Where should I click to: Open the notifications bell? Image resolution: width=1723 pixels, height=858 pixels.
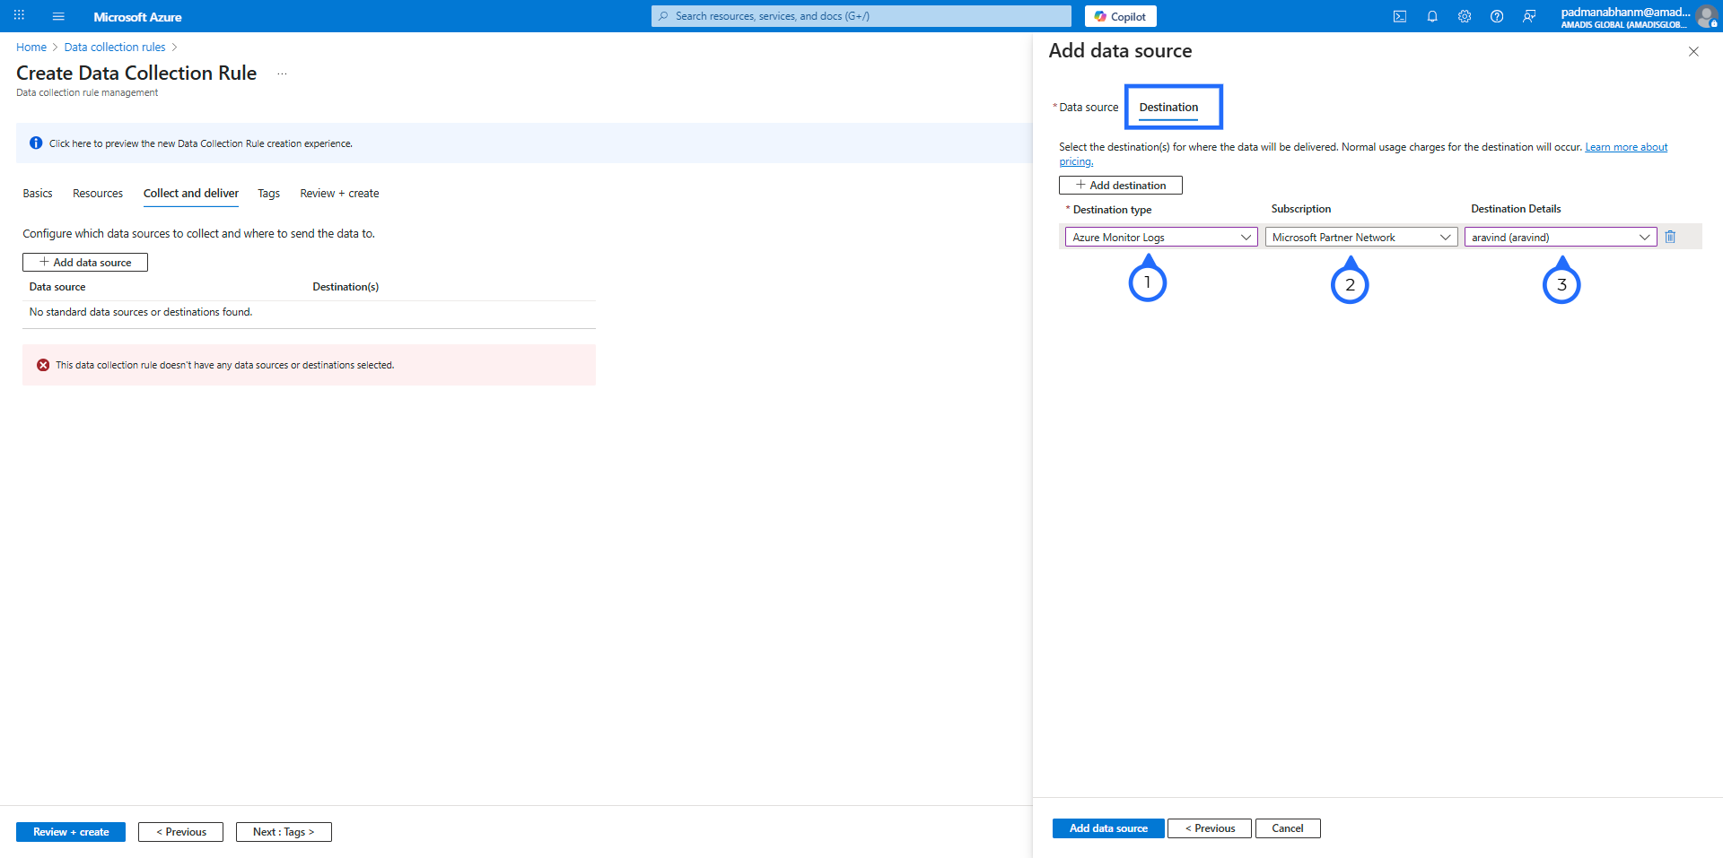click(1432, 16)
